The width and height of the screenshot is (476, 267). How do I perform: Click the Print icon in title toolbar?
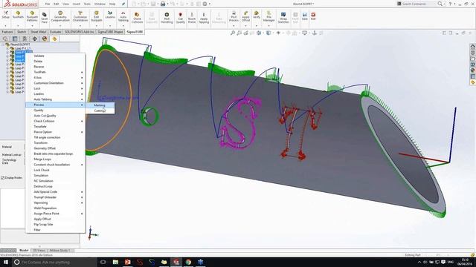(163, 4)
